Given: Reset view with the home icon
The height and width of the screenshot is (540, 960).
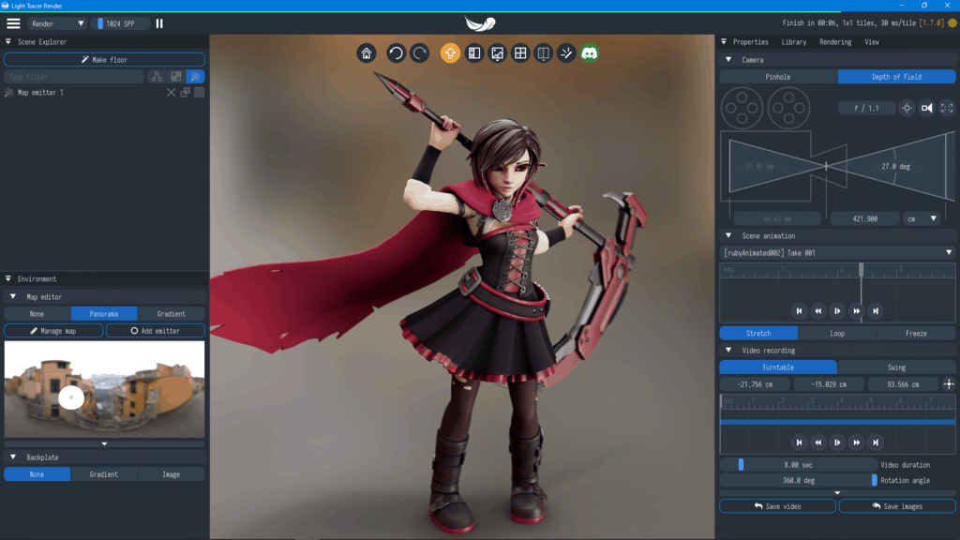Looking at the screenshot, I should coord(367,53).
